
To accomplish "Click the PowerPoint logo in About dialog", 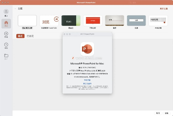I will click(x=87, y=49).
